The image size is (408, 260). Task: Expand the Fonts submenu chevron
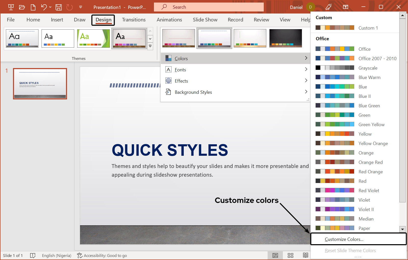[306, 69]
